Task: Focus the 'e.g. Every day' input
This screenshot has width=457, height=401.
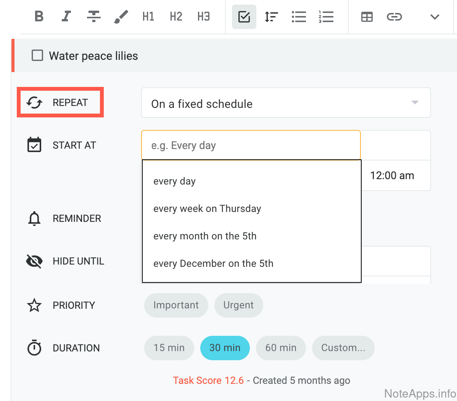Action: coord(251,146)
